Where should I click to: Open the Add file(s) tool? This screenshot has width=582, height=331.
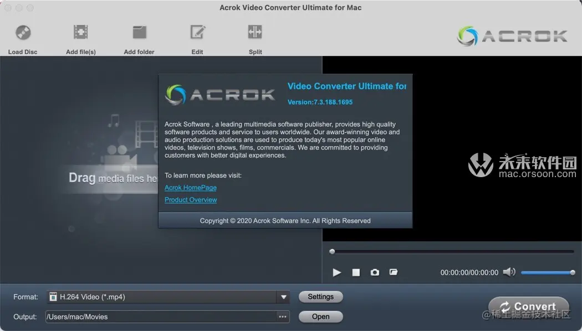[x=80, y=32]
